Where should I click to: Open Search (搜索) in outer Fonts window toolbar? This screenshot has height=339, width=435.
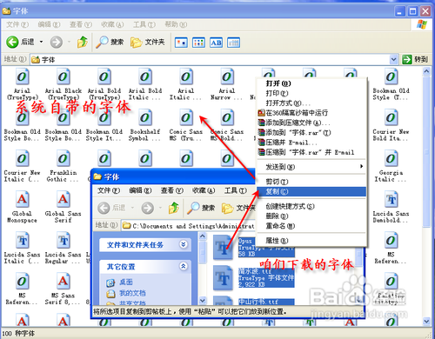tap(110, 43)
